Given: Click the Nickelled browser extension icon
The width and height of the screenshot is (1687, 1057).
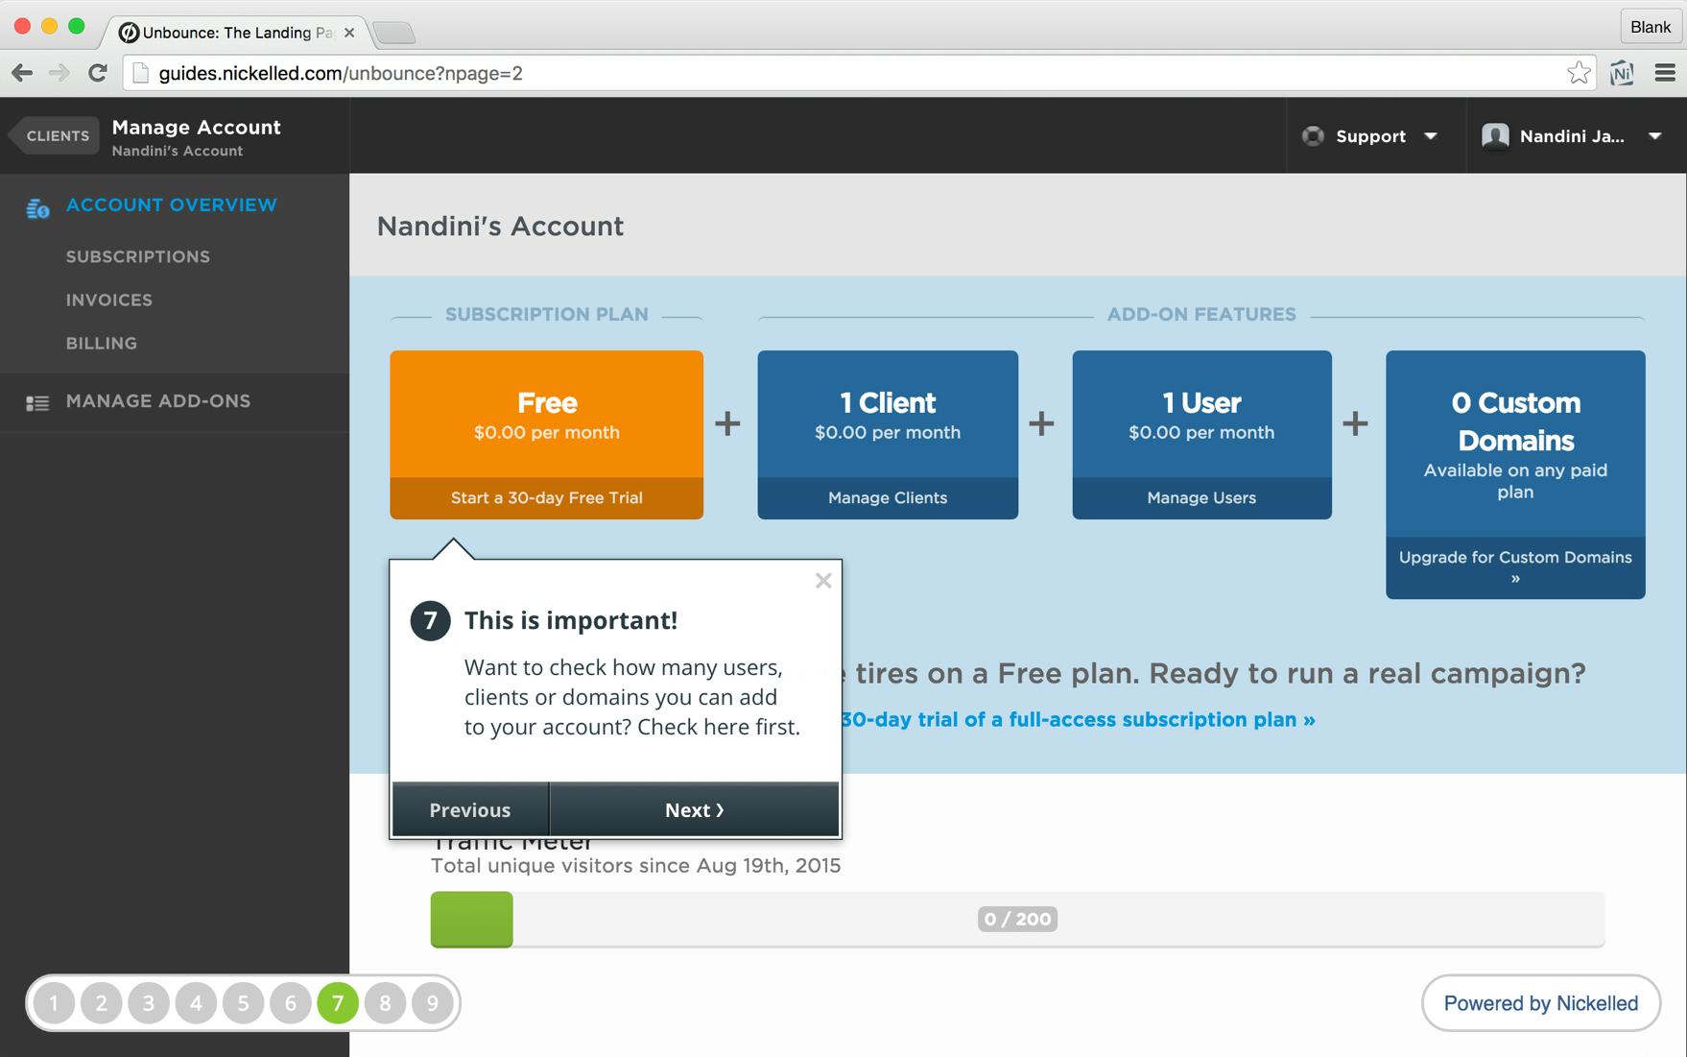Looking at the screenshot, I should pyautogui.click(x=1622, y=72).
